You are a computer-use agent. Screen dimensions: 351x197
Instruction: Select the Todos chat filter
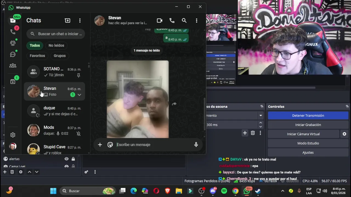(35, 45)
